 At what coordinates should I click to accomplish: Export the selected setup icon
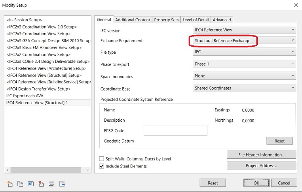click(x=62, y=184)
